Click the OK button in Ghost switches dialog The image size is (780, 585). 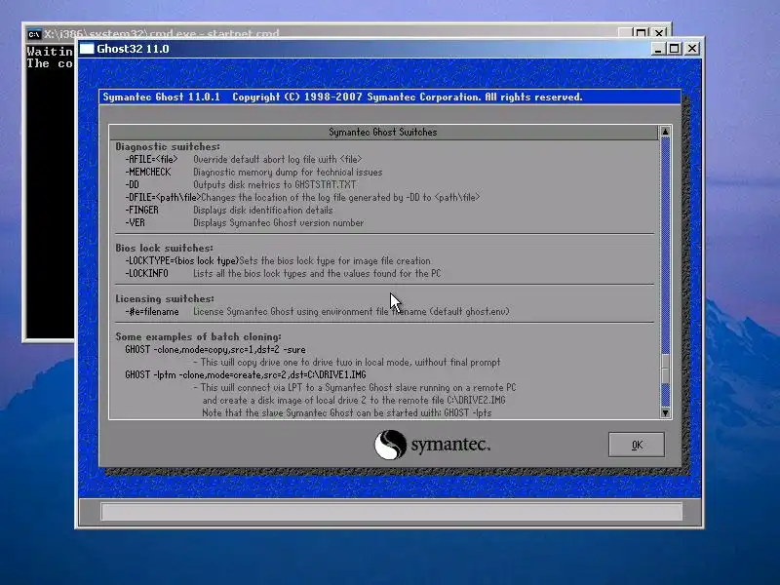[x=637, y=445]
